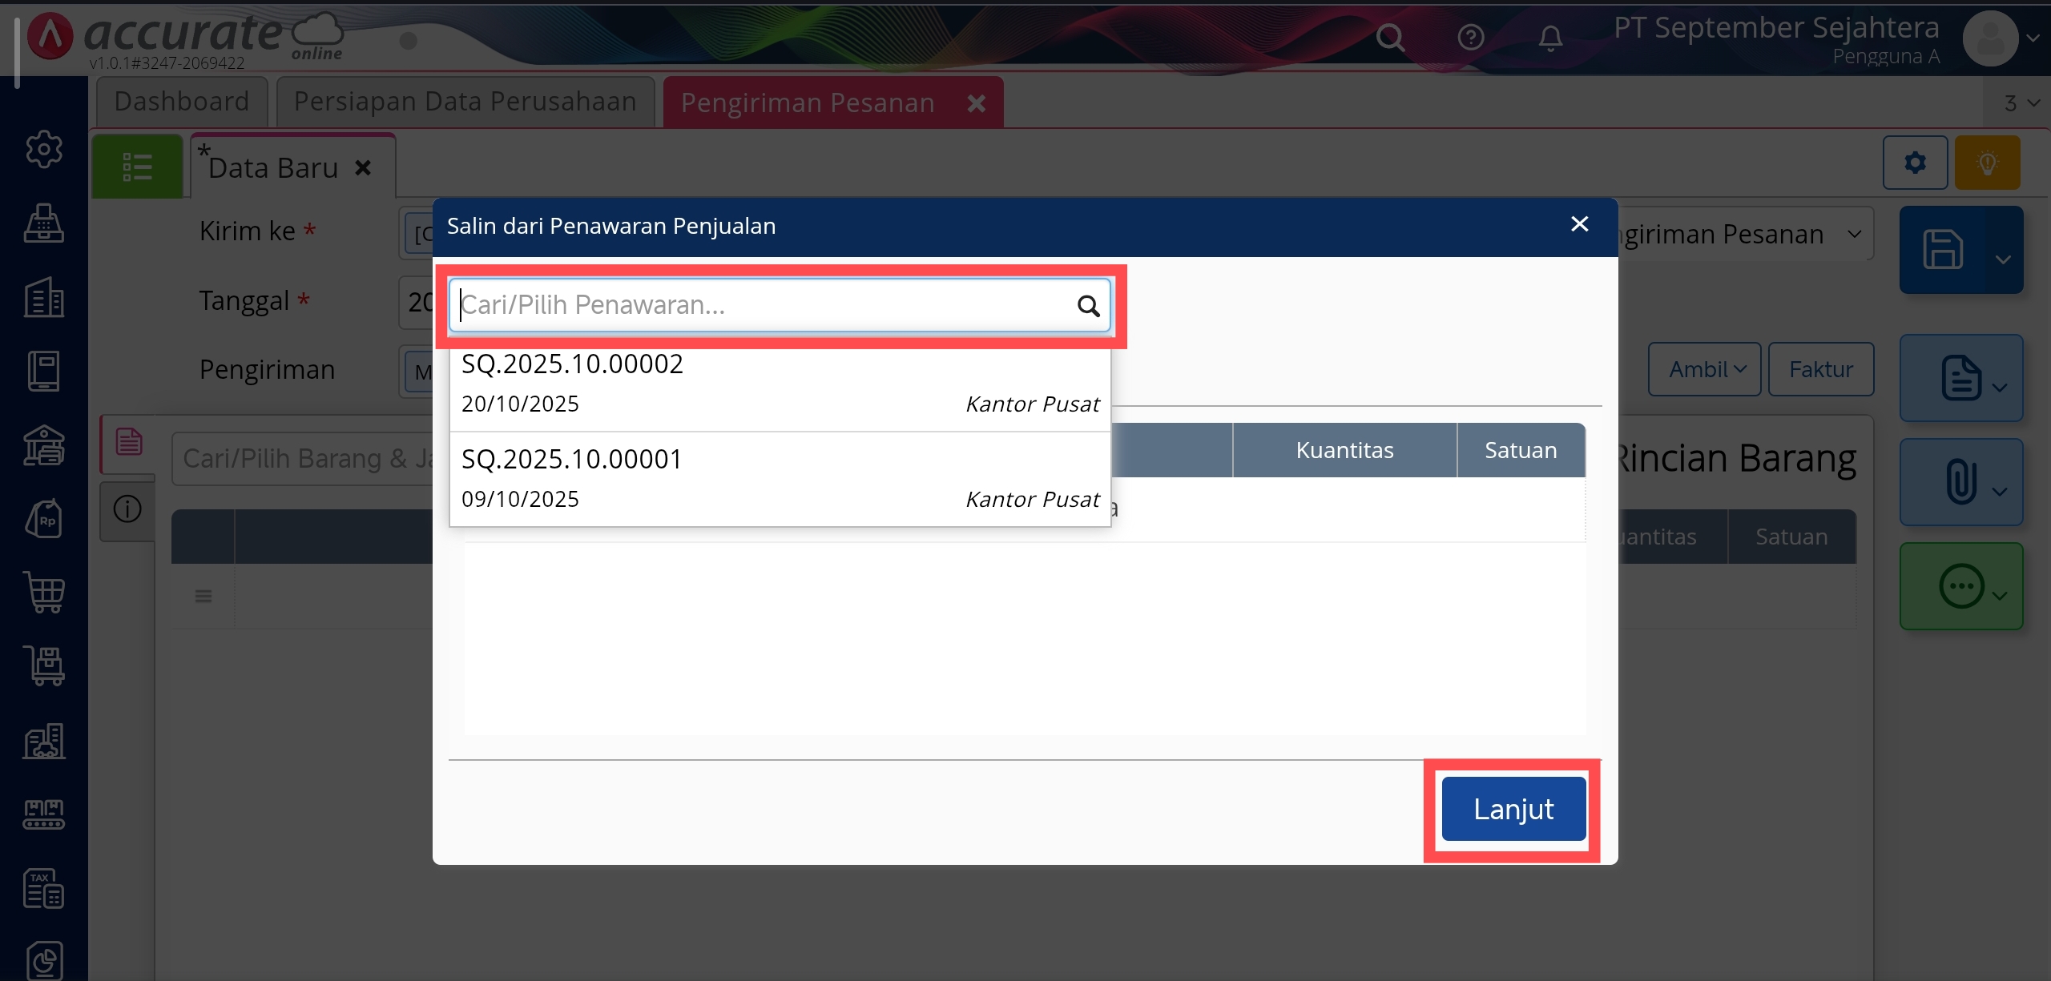Click the notification bell icon
The height and width of the screenshot is (981, 2051).
click(x=1550, y=37)
